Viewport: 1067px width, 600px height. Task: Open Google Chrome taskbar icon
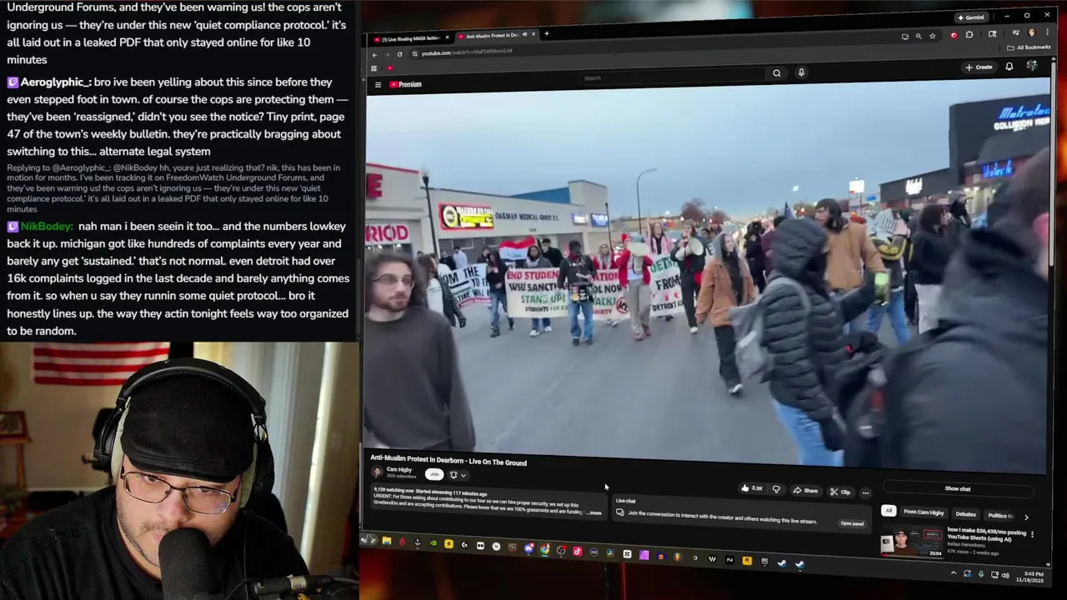point(545,549)
